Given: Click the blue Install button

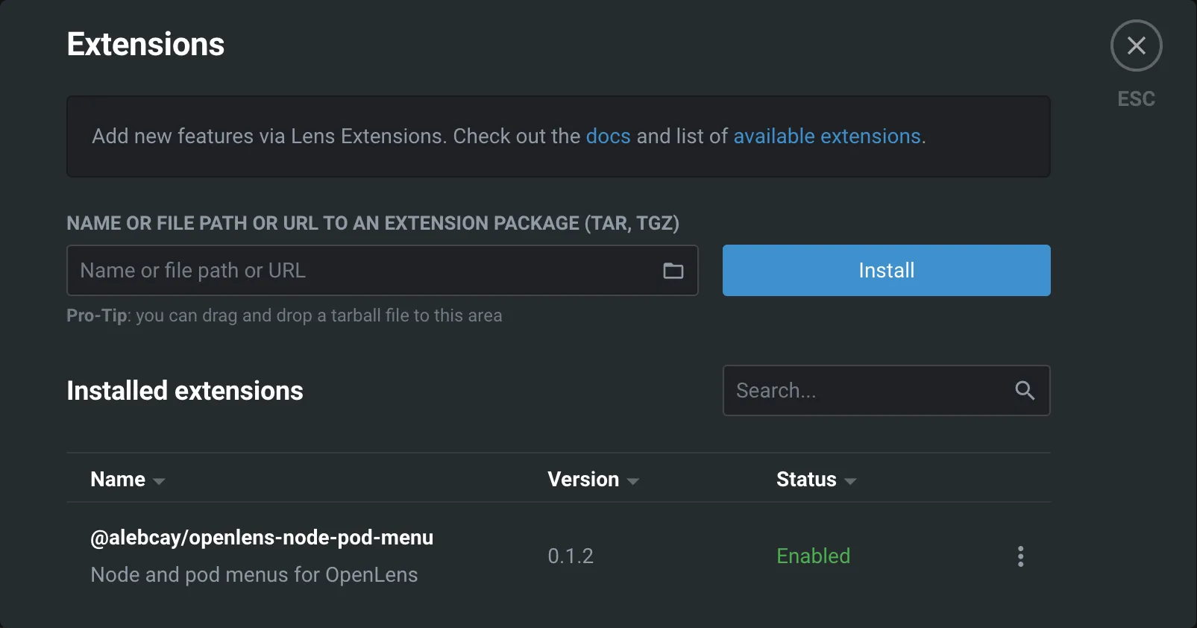Looking at the screenshot, I should click(886, 270).
